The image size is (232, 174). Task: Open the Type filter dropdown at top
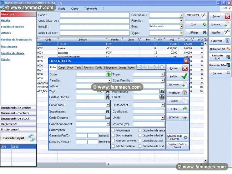tap(181, 33)
